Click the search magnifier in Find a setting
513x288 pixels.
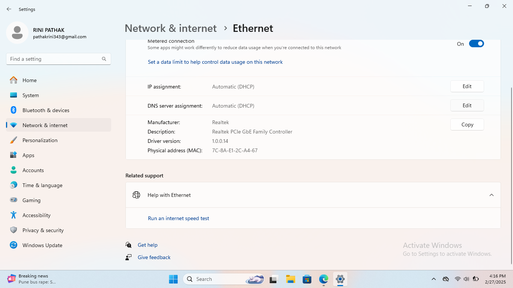[x=104, y=59]
